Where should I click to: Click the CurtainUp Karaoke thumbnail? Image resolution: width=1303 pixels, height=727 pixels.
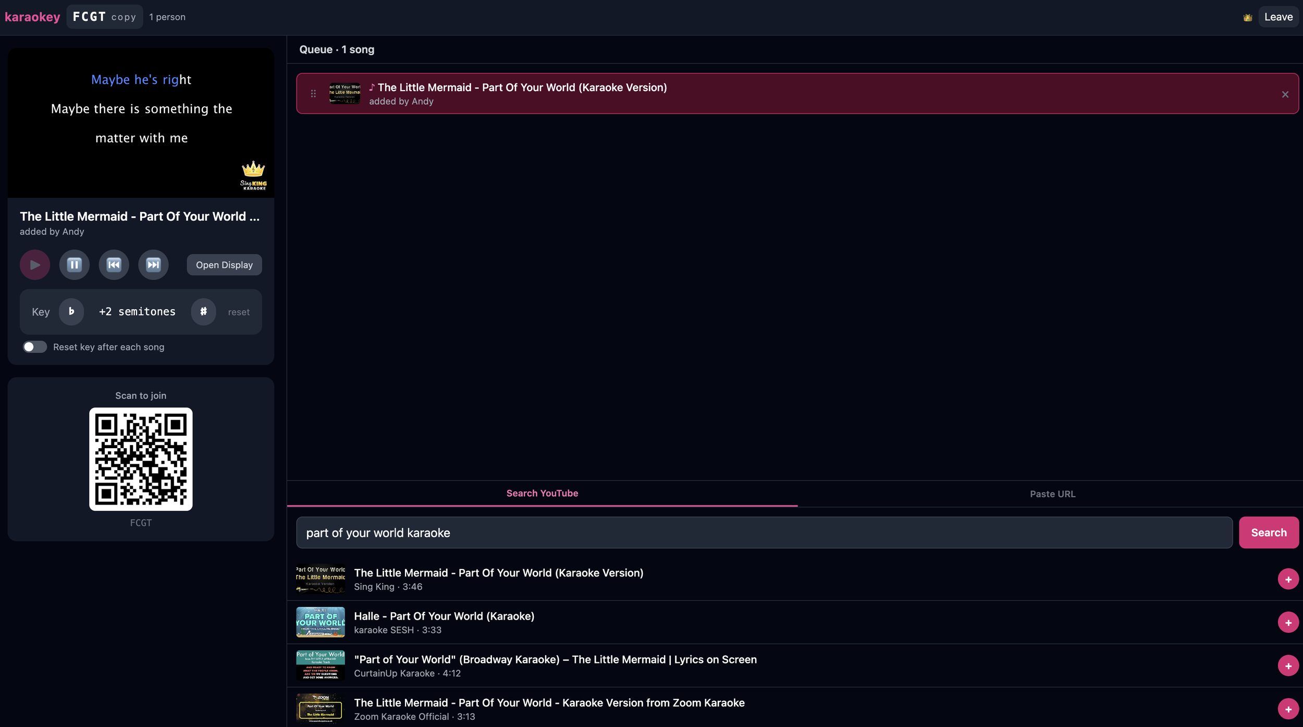(x=321, y=666)
